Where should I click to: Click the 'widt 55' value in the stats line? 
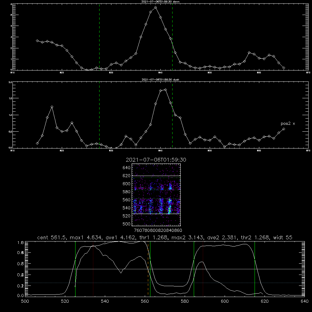point(283,237)
